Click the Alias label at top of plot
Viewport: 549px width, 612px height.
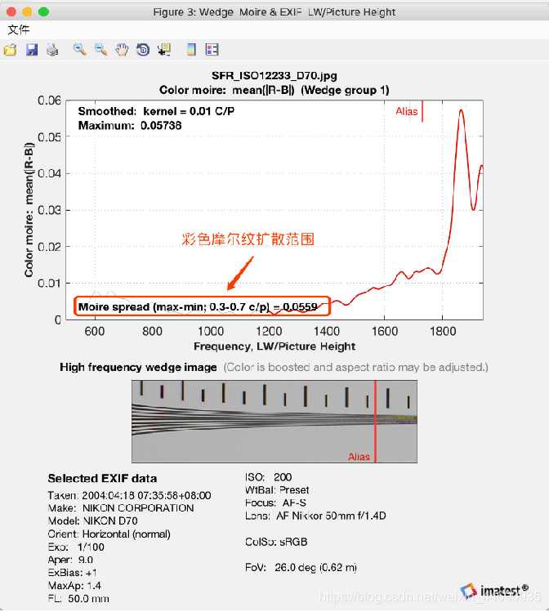coord(407,112)
